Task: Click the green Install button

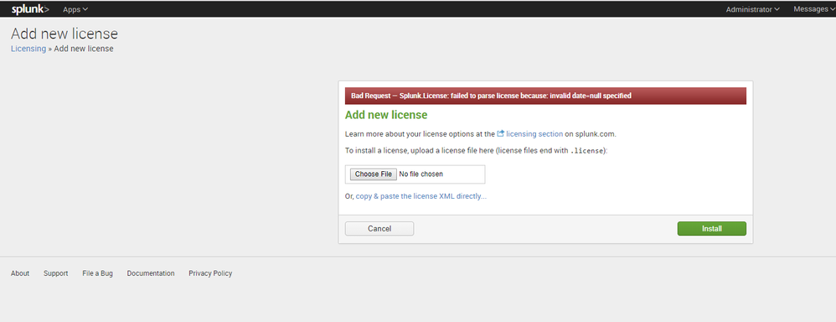Action: pos(712,229)
